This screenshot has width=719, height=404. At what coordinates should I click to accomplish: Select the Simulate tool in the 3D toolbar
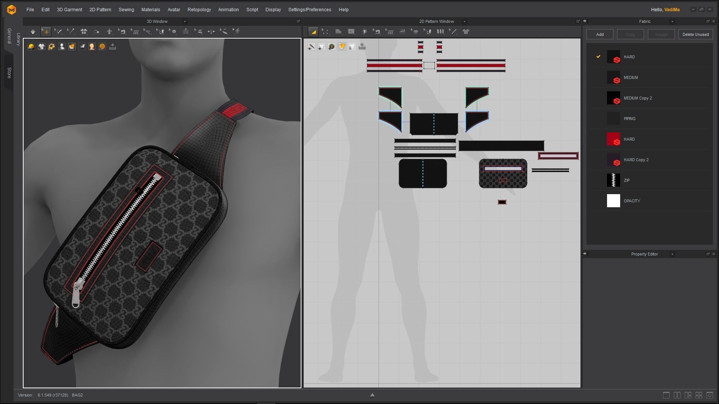(33, 32)
